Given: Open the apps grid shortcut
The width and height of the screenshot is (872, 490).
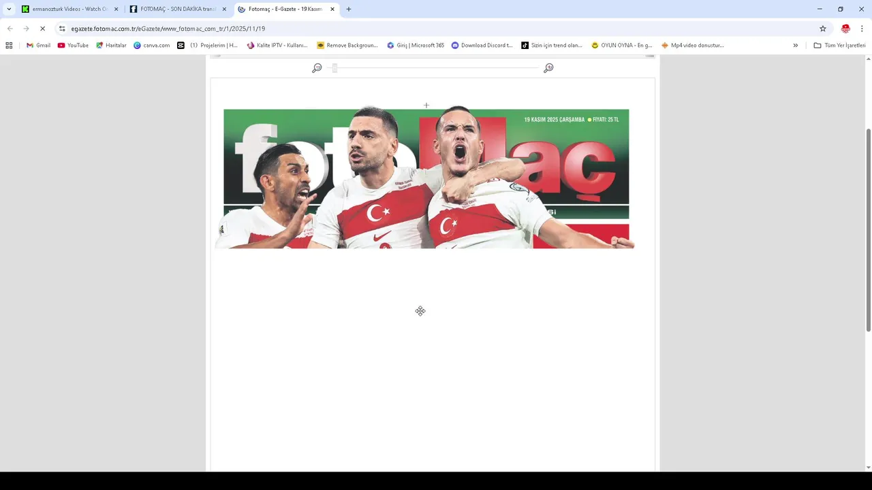Looking at the screenshot, I should point(9,46).
